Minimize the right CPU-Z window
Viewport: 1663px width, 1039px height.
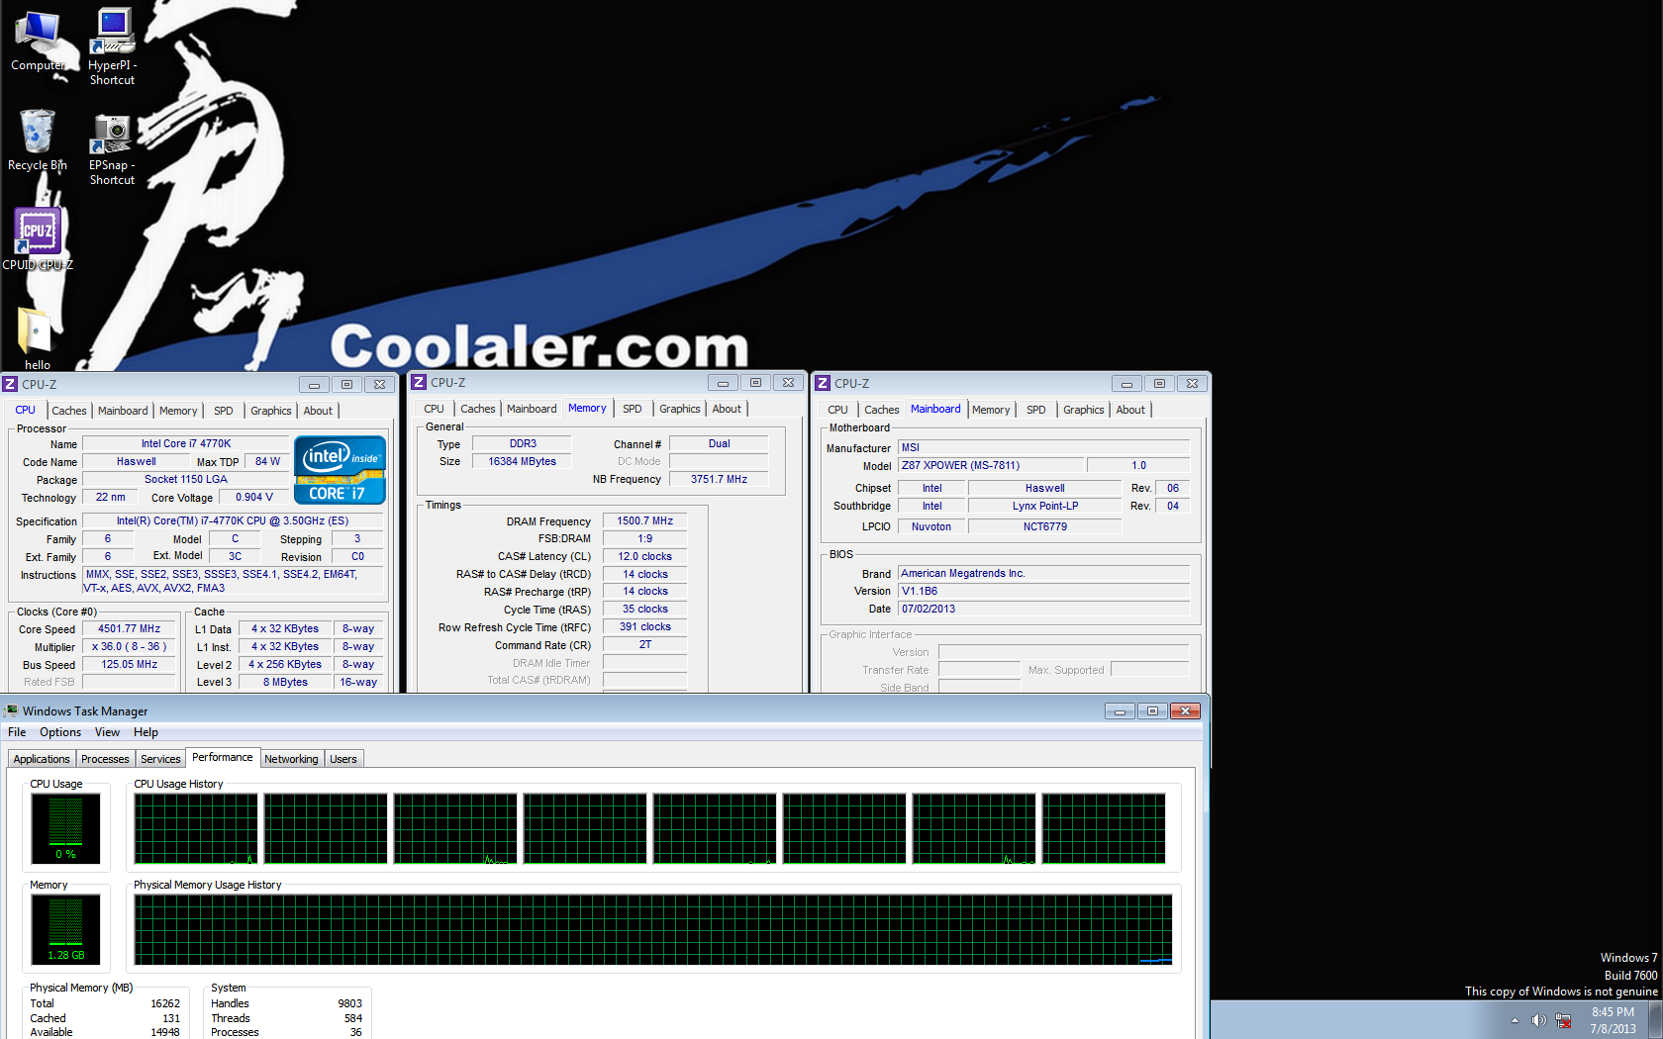pos(1126,384)
